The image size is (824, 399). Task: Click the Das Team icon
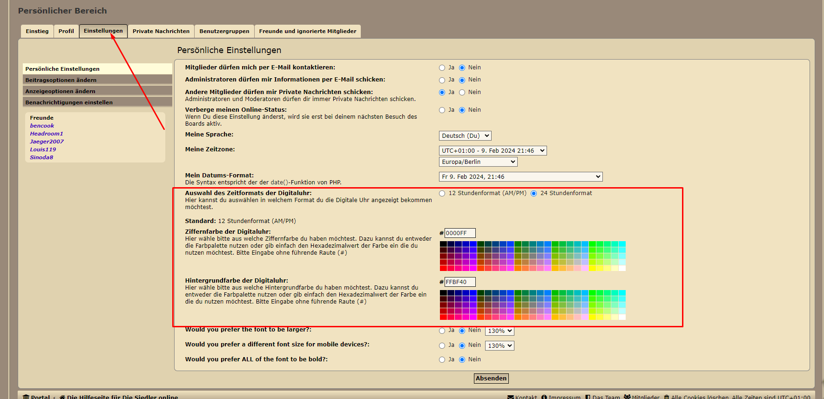point(588,397)
